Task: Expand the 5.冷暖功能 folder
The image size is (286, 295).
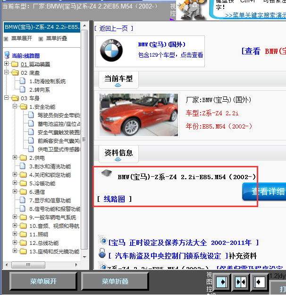Action: (15, 182)
